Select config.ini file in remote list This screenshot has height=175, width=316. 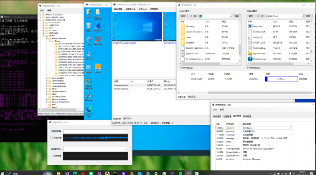coord(258,36)
